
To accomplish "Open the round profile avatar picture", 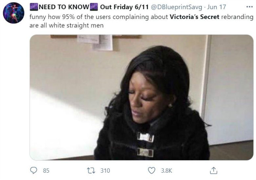I will click(14, 13).
